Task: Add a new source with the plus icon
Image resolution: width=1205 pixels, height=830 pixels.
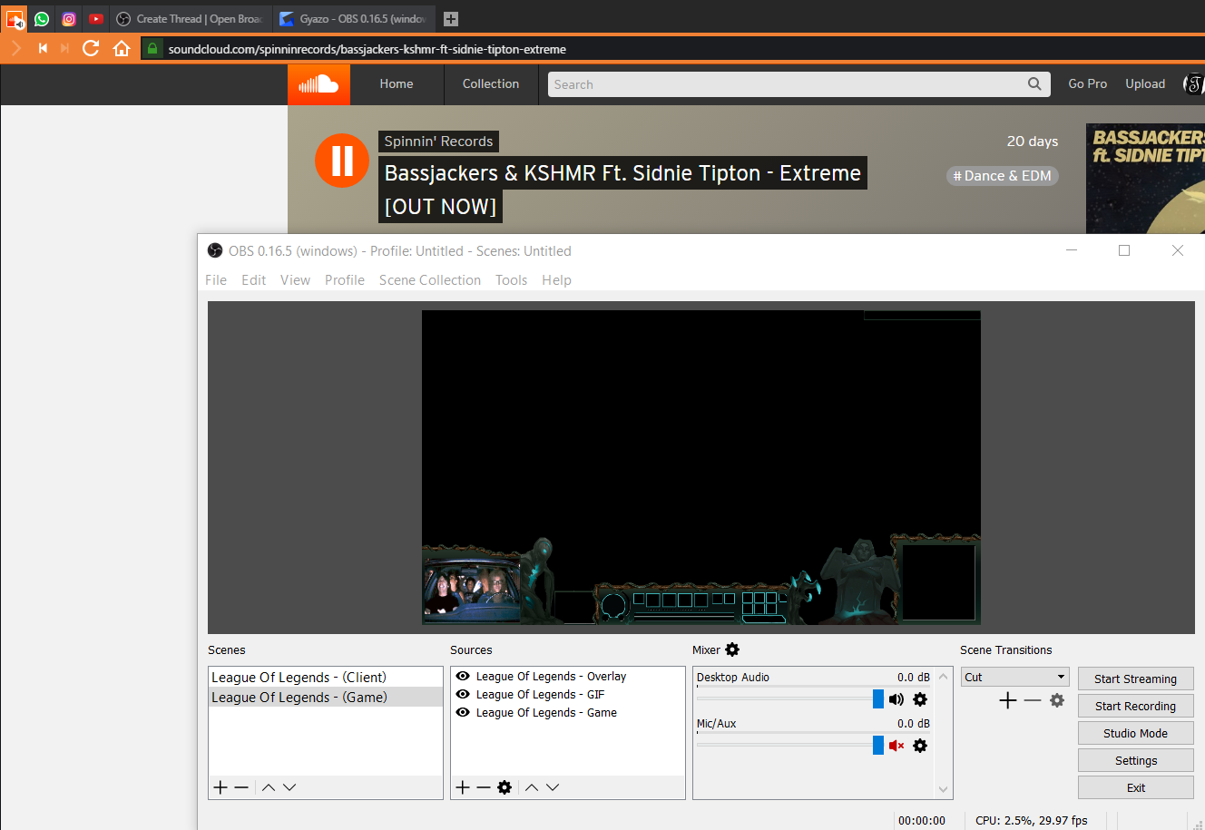Action: [x=463, y=787]
